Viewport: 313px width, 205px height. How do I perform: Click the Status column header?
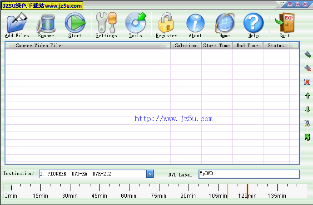pos(276,45)
